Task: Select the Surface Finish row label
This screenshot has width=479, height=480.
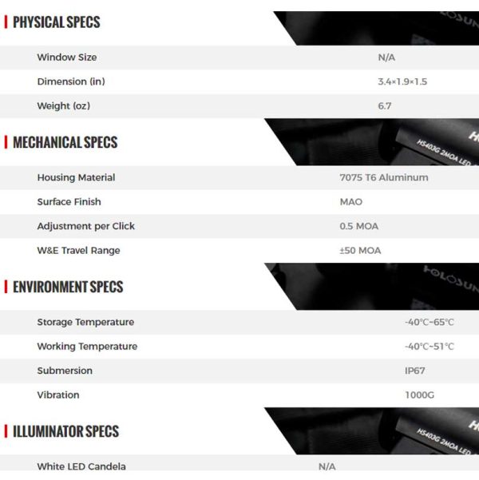Action: click(69, 202)
